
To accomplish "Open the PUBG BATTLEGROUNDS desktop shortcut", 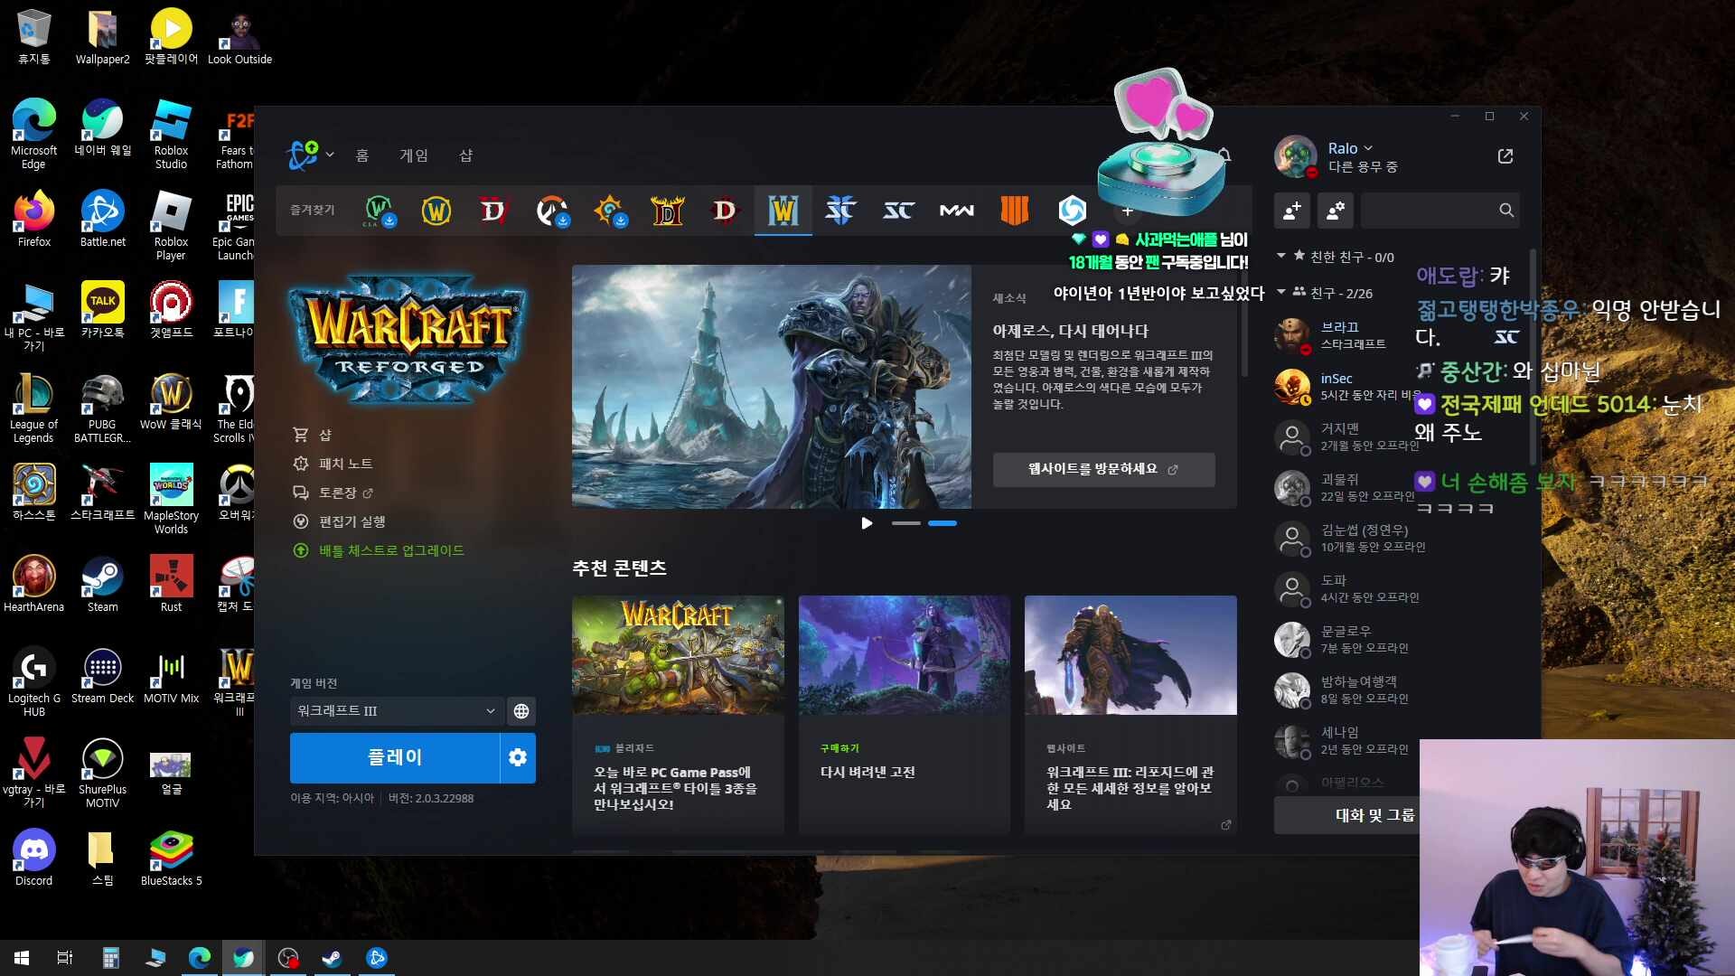I will pyautogui.click(x=102, y=408).
